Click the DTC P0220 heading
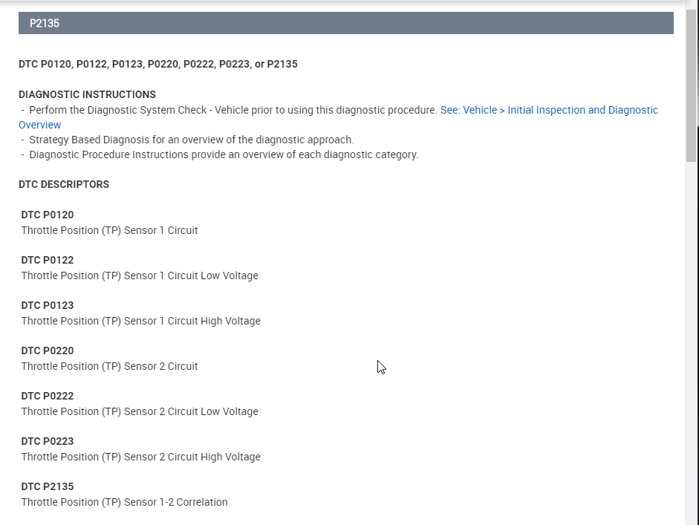Screen dimensions: 699x525 (48, 350)
